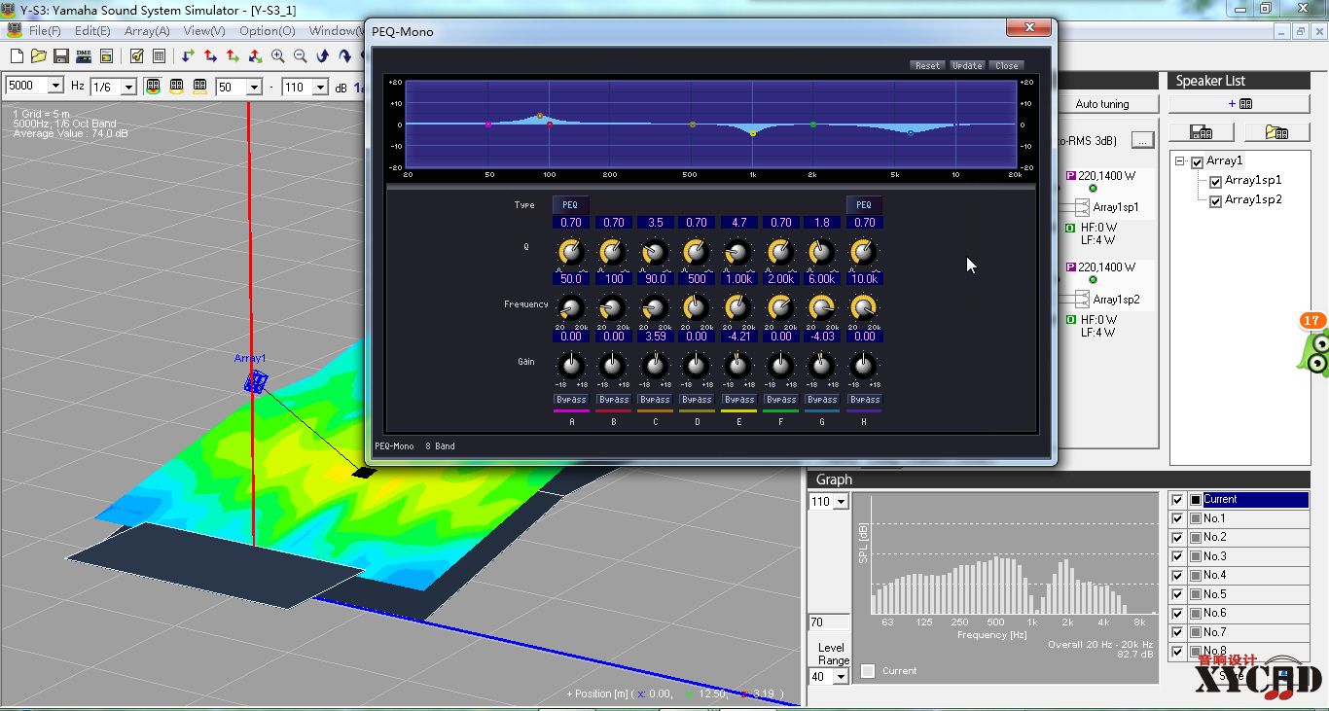Open the 110 dB upper range toolbar dropdown
The height and width of the screenshot is (711, 1329).
click(x=320, y=87)
